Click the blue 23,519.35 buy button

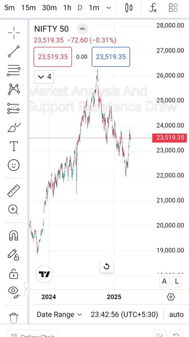tap(111, 57)
